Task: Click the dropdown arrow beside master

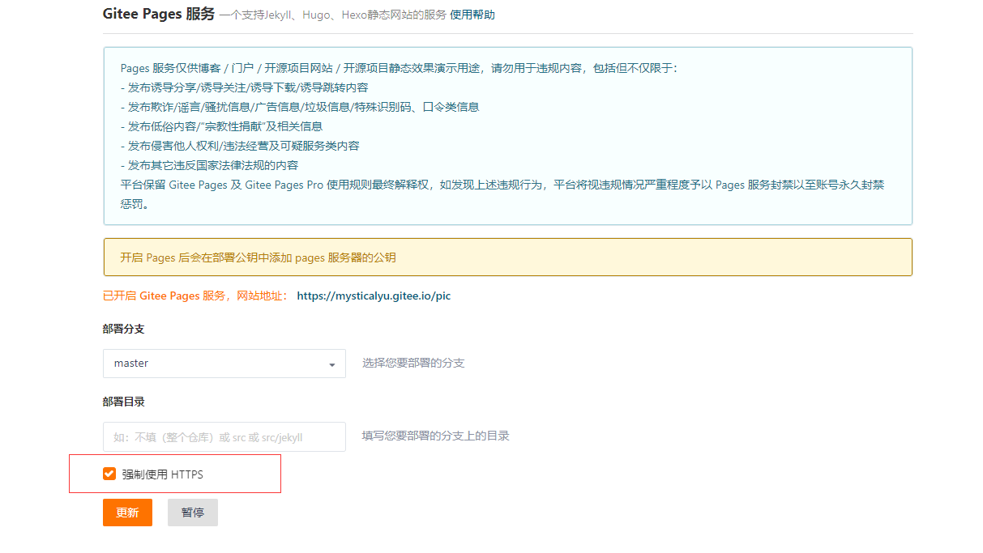Action: tap(331, 365)
